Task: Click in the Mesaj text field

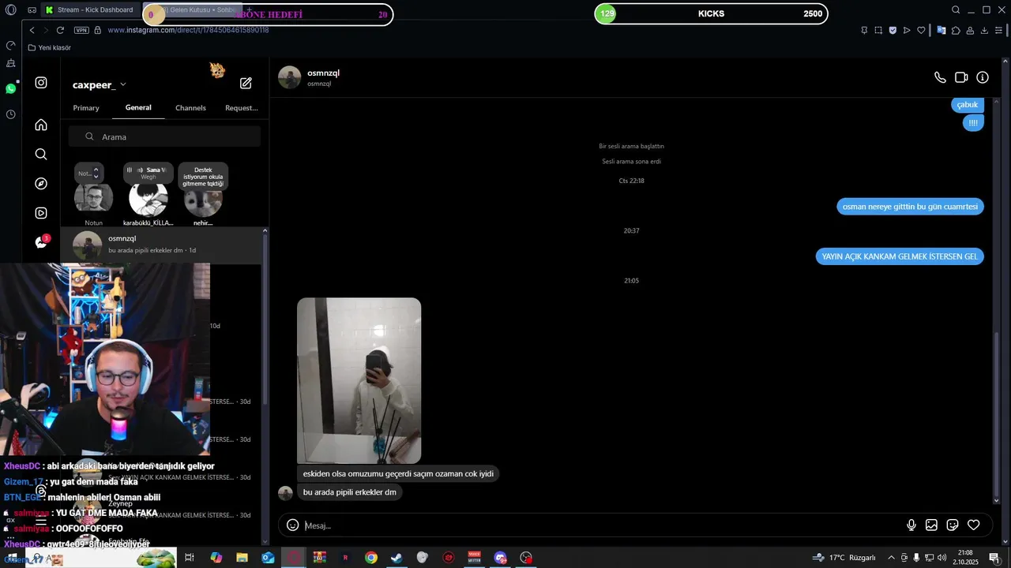Action: 600,525
